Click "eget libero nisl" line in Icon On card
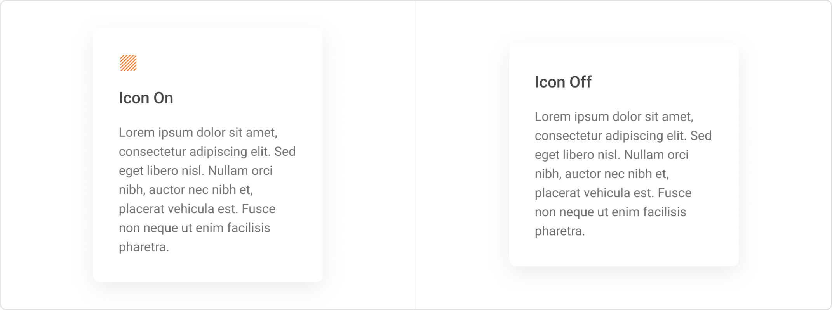The image size is (832, 310). (196, 170)
